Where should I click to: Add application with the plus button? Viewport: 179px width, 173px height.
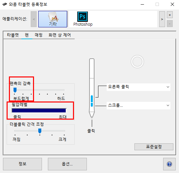[x=170, y=15]
